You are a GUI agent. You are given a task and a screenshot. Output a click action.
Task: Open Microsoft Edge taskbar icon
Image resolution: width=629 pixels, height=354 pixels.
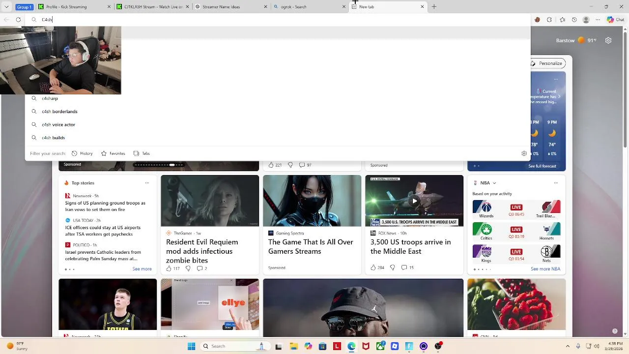(351, 346)
